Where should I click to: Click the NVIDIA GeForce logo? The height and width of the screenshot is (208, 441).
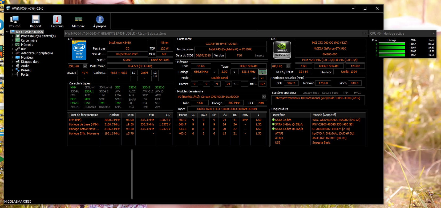[282, 50]
